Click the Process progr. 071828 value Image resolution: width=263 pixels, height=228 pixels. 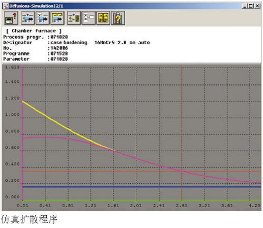59,37
